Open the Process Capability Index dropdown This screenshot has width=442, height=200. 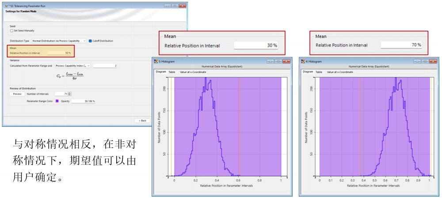coord(73,66)
